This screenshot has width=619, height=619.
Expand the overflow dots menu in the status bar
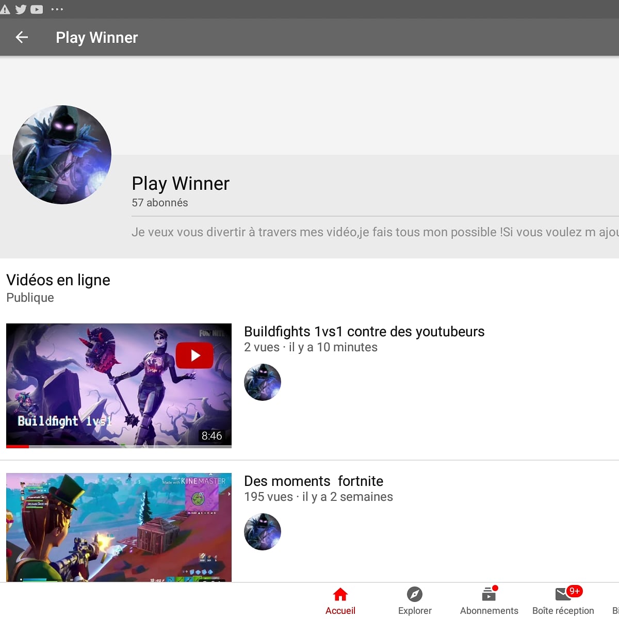(x=57, y=9)
